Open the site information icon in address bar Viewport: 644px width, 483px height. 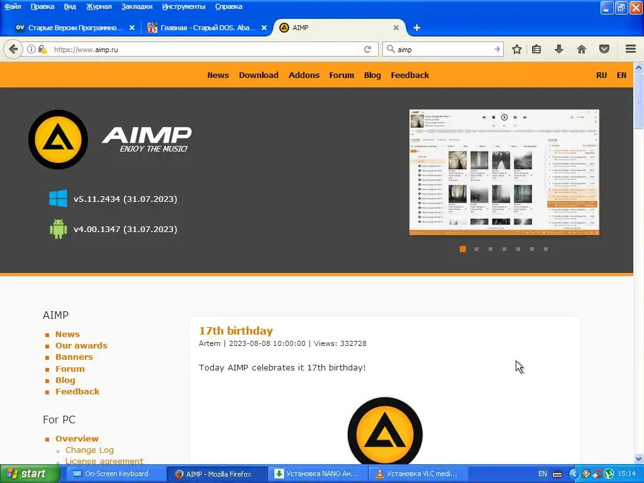[x=31, y=49]
